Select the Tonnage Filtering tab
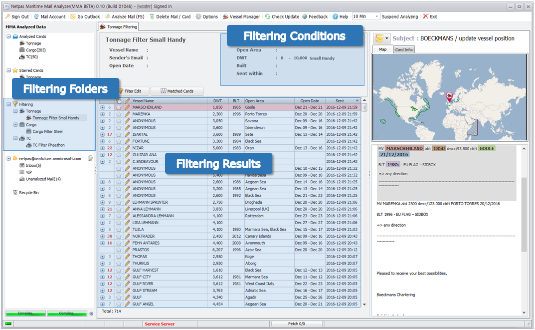The width and height of the screenshot is (535, 330). click(118, 26)
